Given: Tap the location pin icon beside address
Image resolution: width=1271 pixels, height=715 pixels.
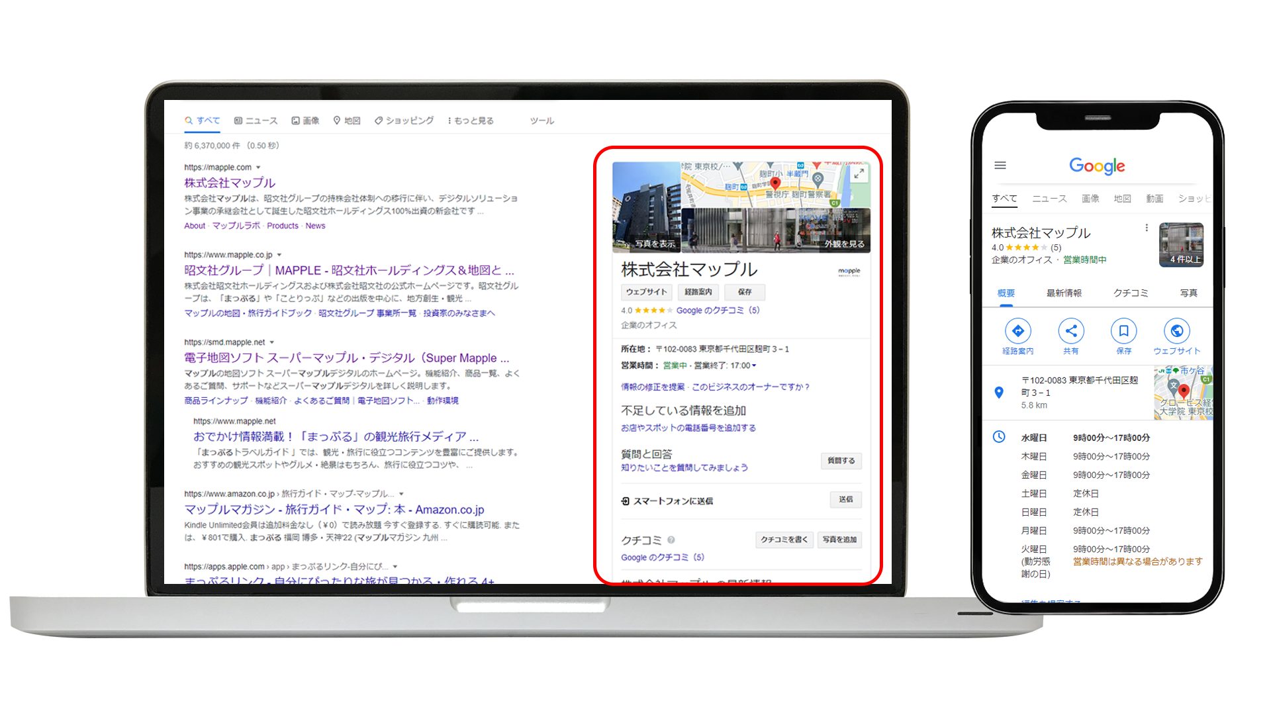Looking at the screenshot, I should [999, 393].
